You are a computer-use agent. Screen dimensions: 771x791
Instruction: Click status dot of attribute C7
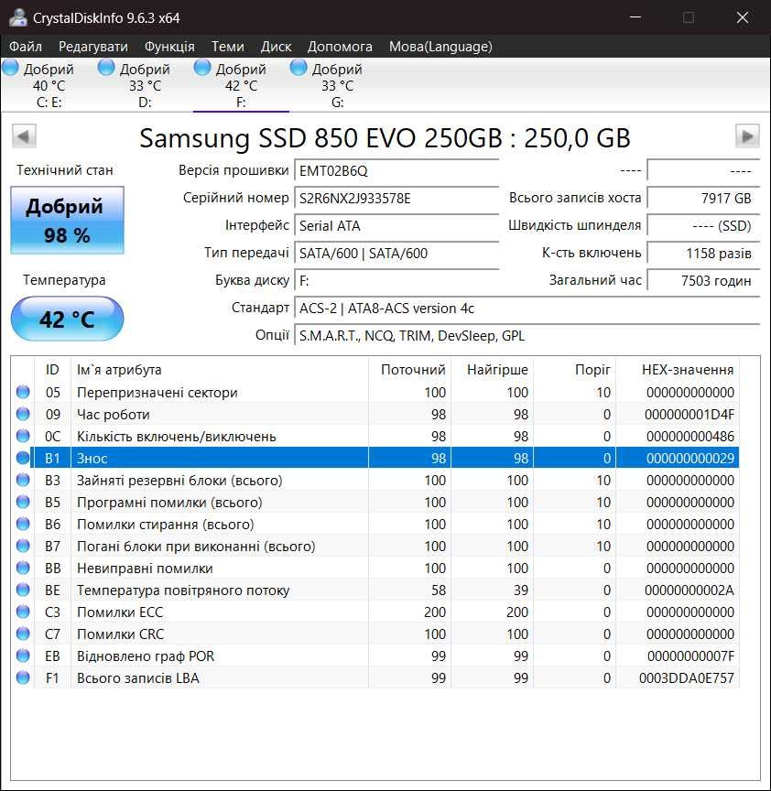pos(23,634)
